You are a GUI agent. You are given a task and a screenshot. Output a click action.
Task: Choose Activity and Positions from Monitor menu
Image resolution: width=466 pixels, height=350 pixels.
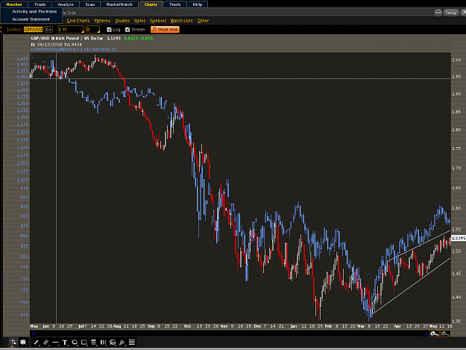coord(34,11)
